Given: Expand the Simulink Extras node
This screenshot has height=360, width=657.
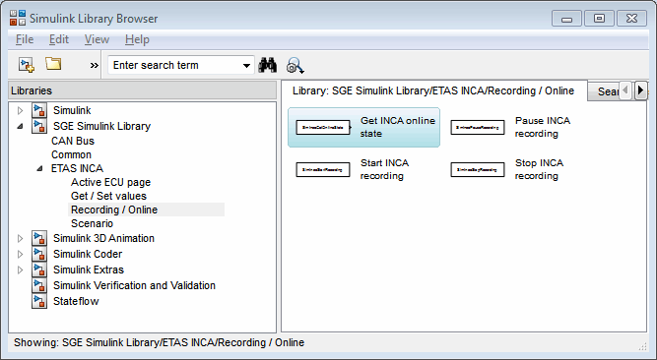Looking at the screenshot, I should click(20, 270).
